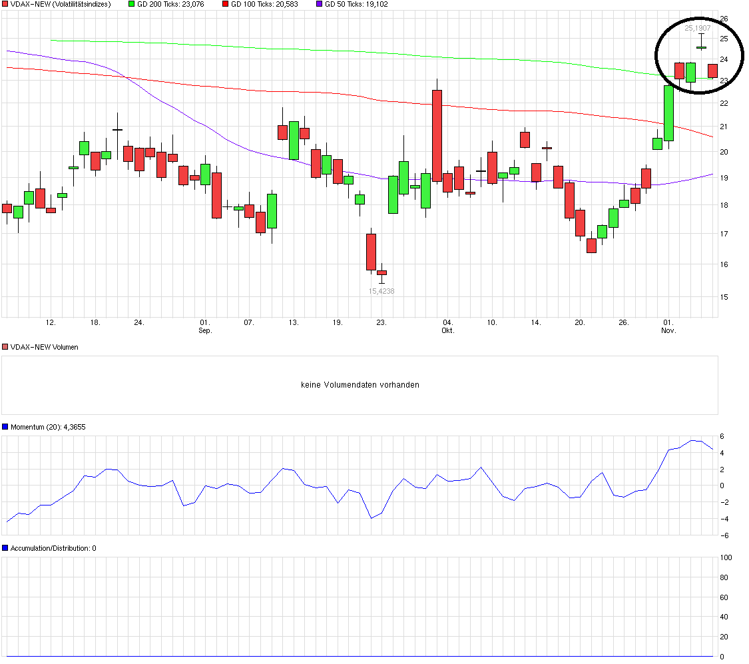Image resolution: width=749 pixels, height=664 pixels.
Task: Click the green GD 200 legend swatch
Action: pos(132,4)
